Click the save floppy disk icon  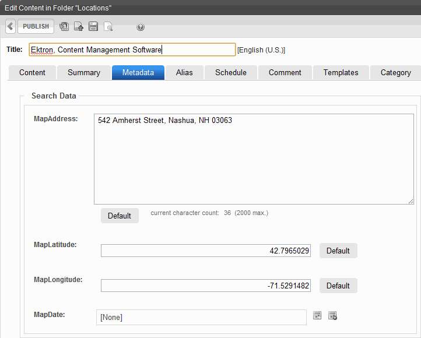(x=93, y=27)
